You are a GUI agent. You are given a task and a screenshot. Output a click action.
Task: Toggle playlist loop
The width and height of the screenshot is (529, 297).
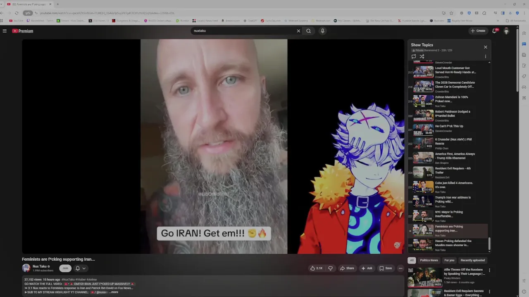point(414,57)
